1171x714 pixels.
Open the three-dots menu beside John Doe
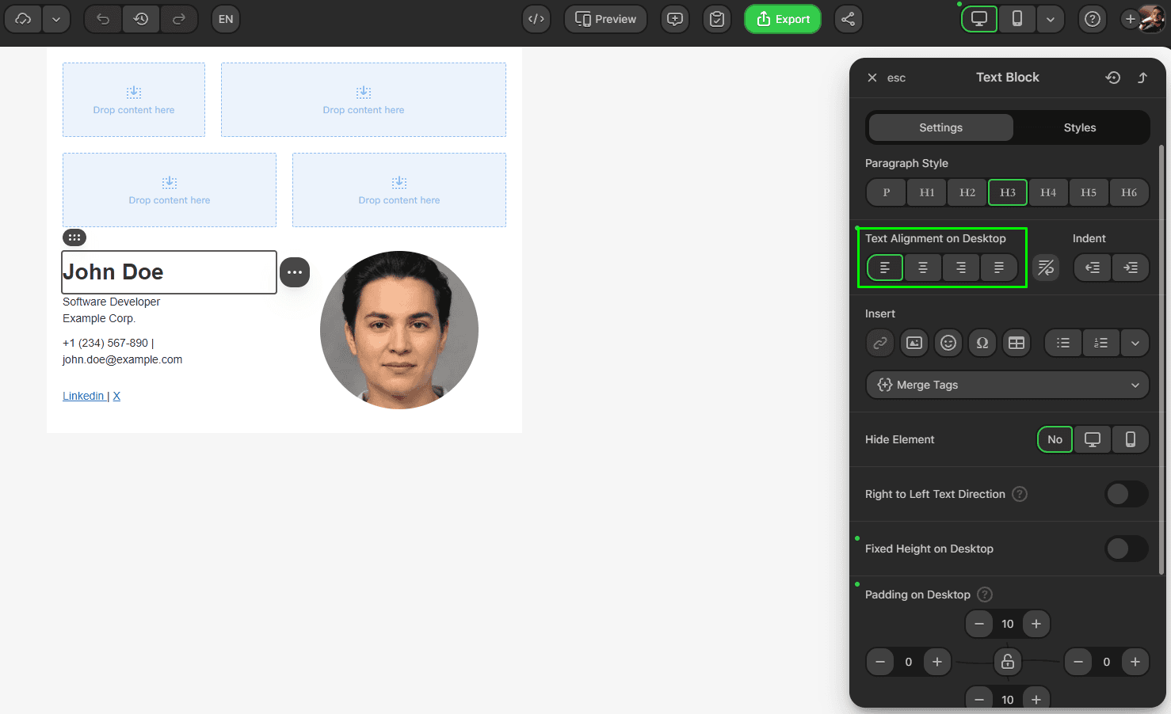coord(295,272)
